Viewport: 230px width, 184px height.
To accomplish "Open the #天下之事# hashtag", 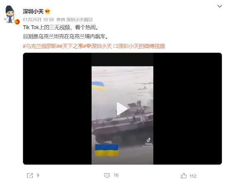I will [72, 46].
